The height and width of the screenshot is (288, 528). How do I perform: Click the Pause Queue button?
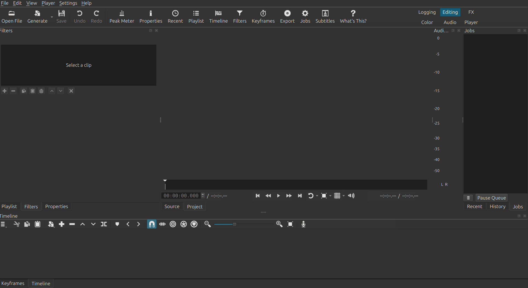pos(492,198)
